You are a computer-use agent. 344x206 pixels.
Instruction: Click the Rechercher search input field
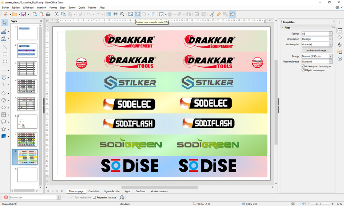[x=33, y=198]
